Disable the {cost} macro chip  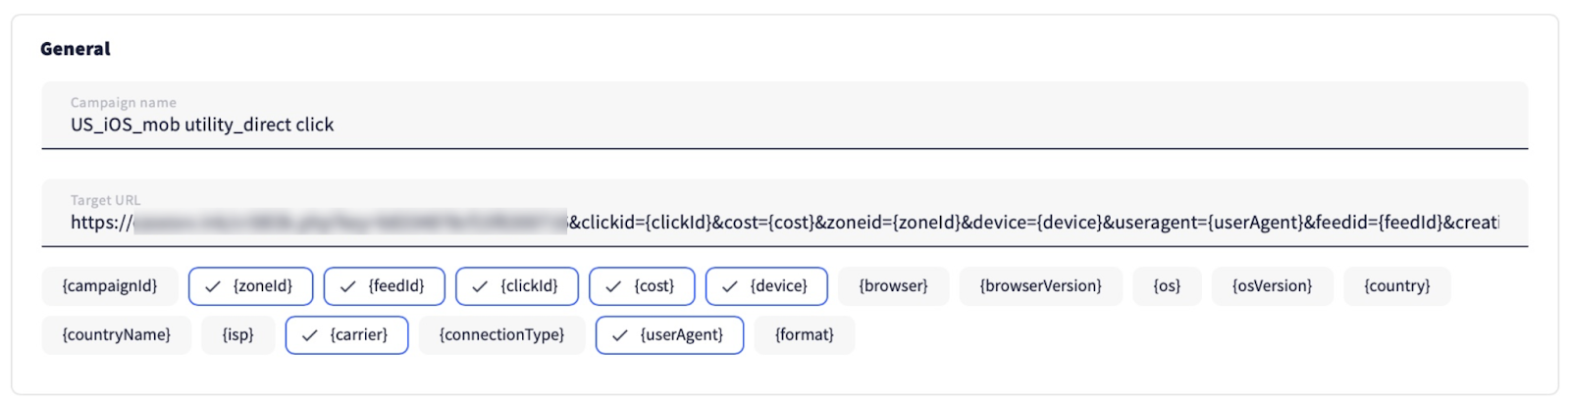[643, 286]
